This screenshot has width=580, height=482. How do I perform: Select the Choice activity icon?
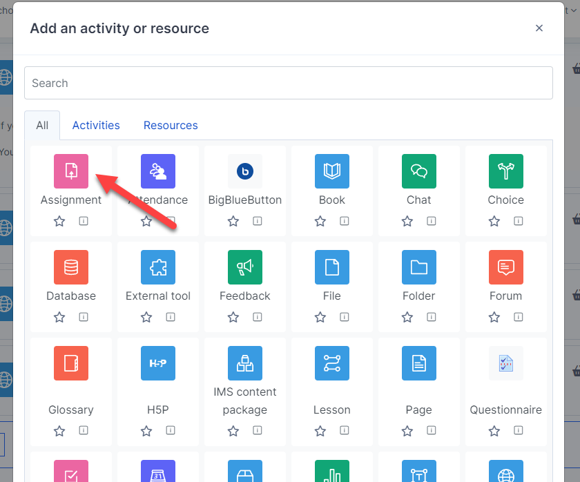tap(506, 171)
